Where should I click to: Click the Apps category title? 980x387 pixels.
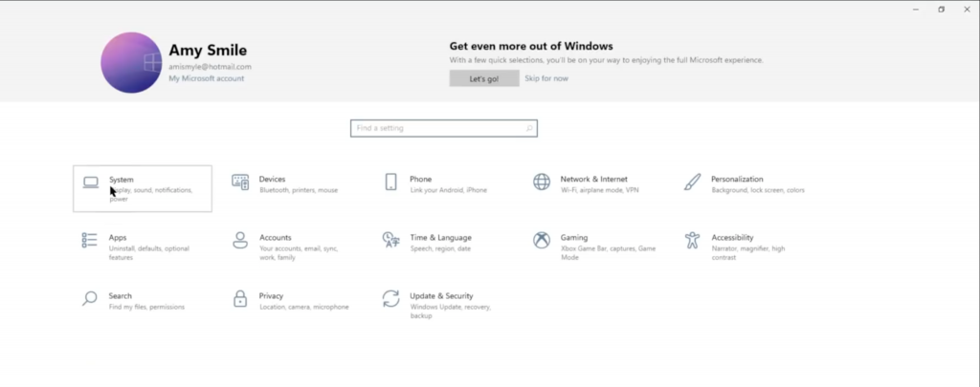(x=118, y=238)
